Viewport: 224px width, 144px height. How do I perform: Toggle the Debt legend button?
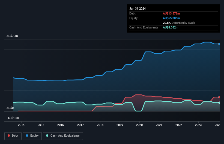(13, 136)
